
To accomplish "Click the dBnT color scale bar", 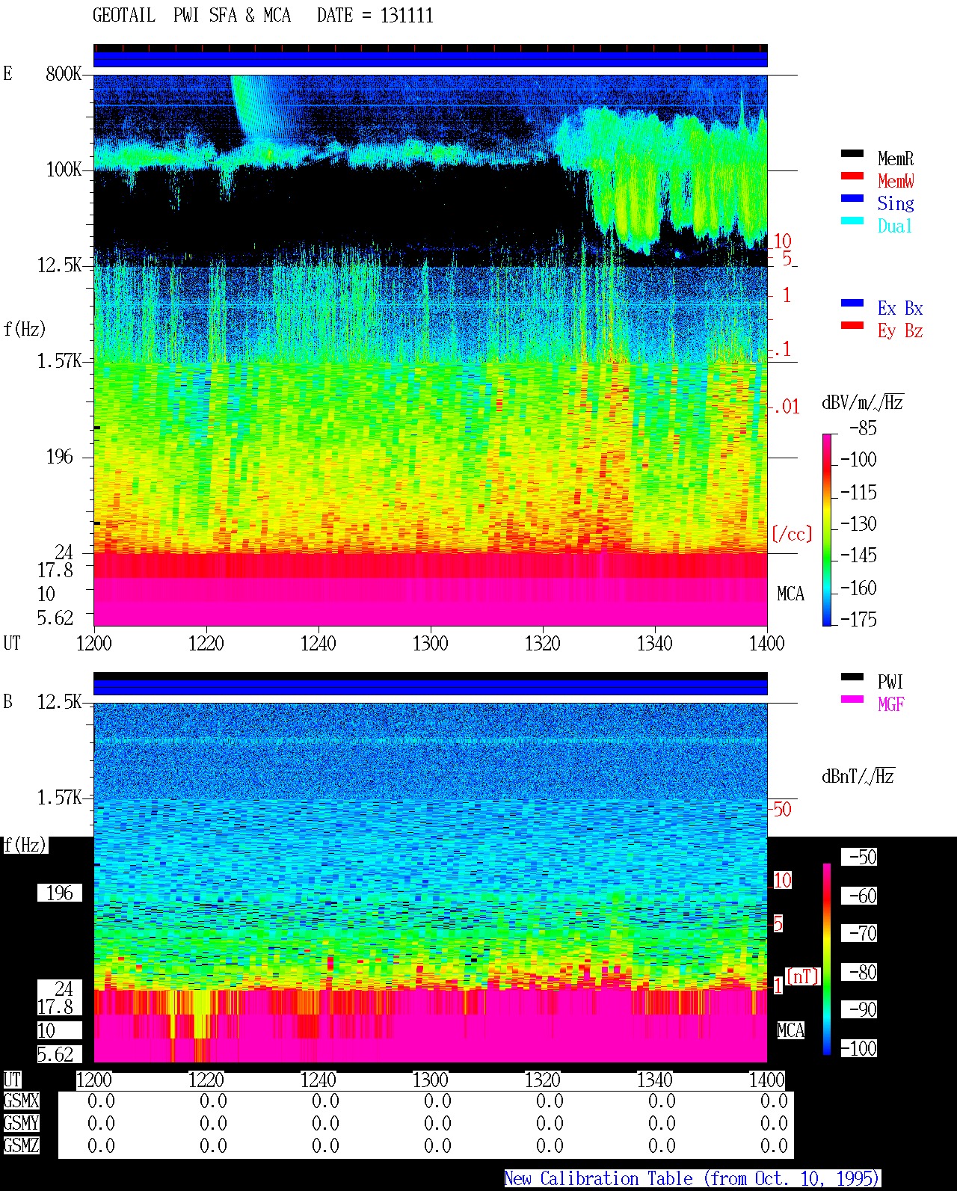I will (827, 959).
